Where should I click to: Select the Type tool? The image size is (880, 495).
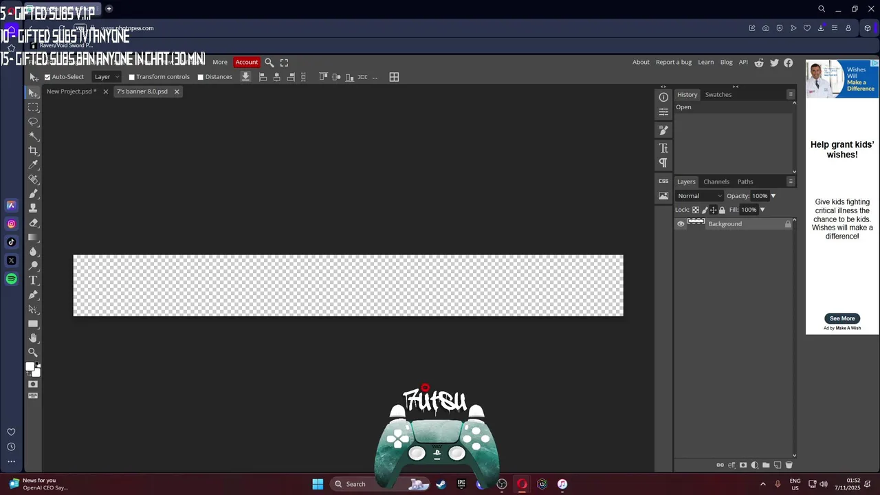click(33, 280)
